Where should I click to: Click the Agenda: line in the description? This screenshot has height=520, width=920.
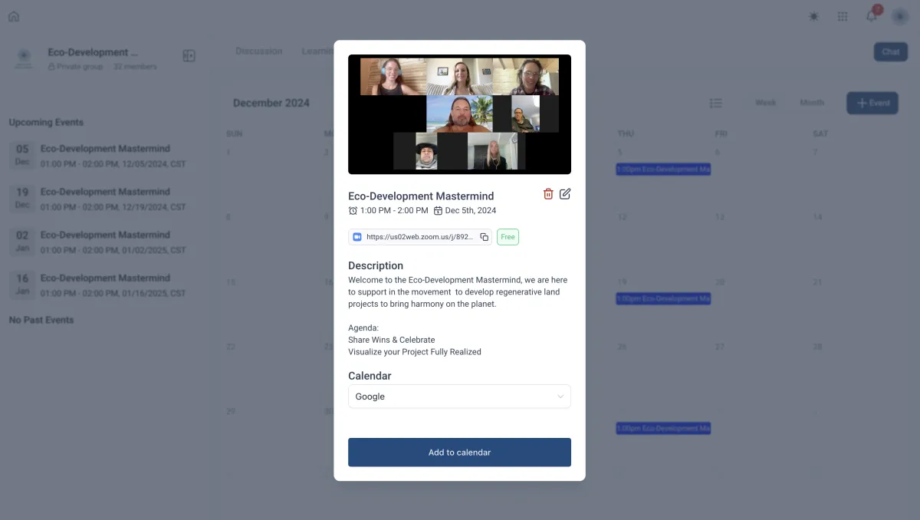tap(363, 328)
